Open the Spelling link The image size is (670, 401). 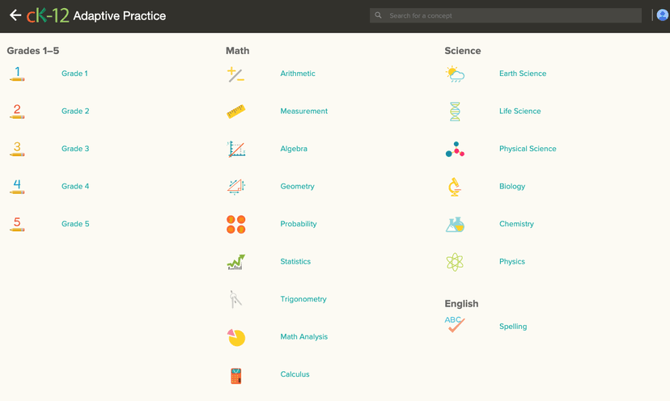(x=513, y=327)
